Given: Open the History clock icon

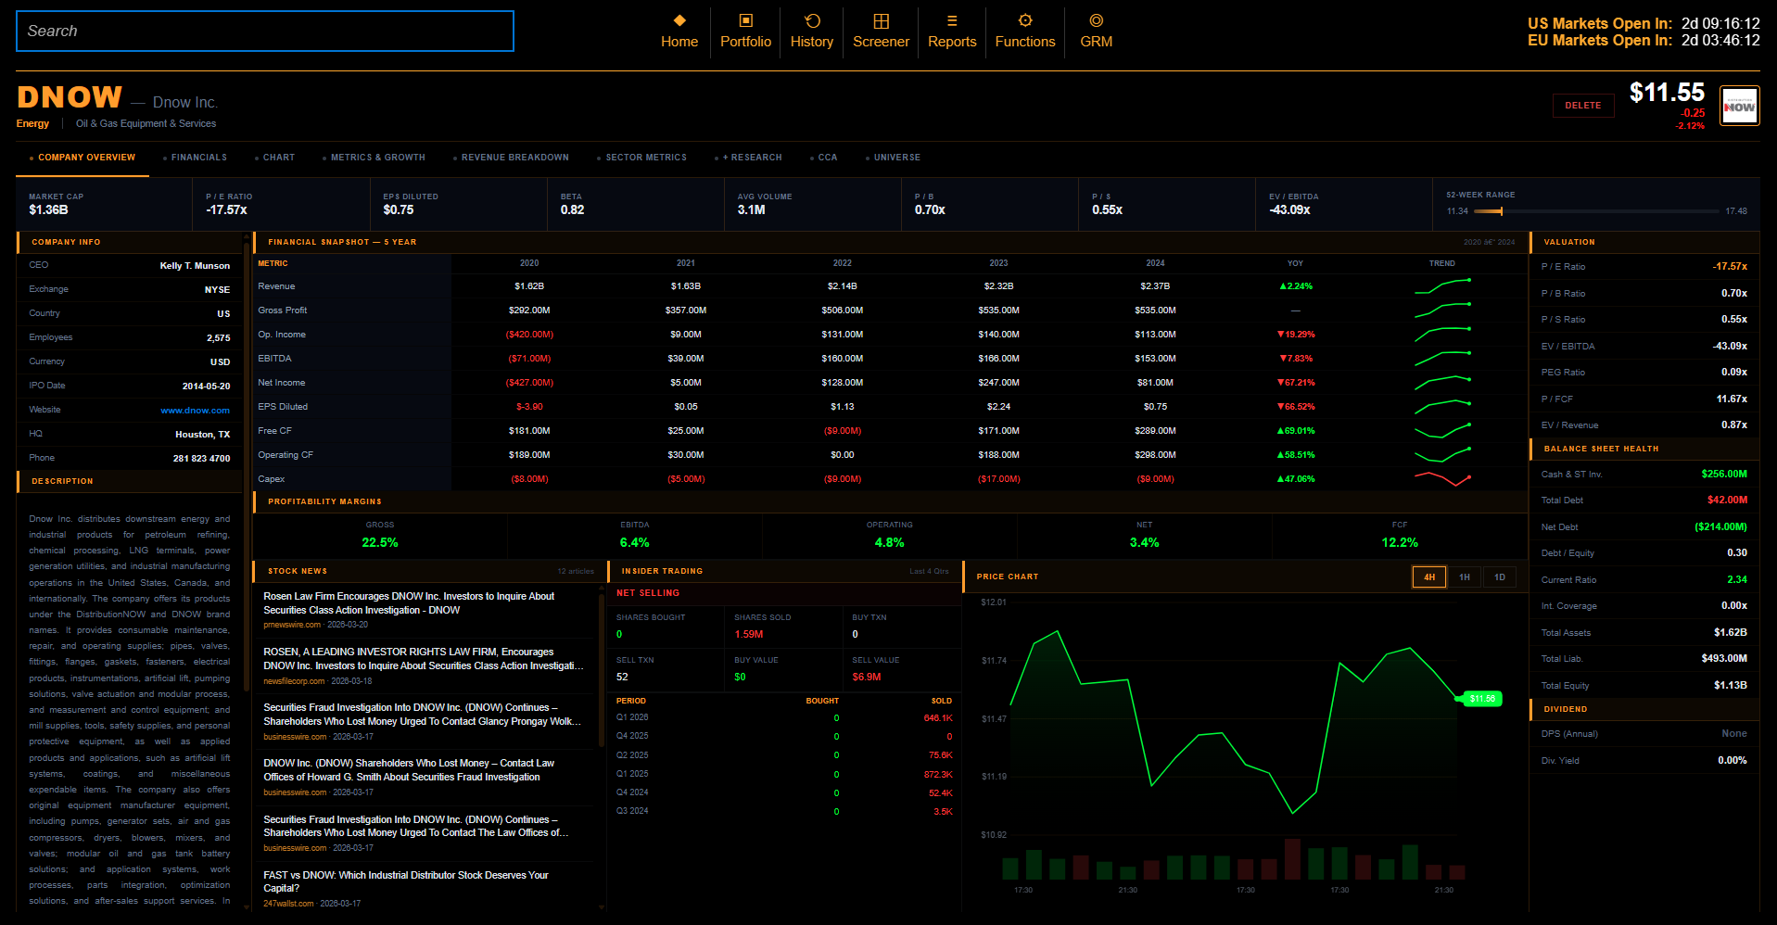Looking at the screenshot, I should point(812,20).
